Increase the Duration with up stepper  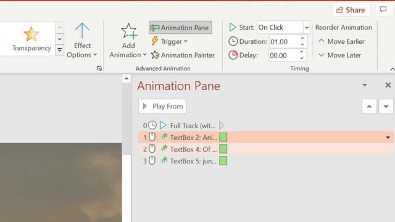(302, 38)
